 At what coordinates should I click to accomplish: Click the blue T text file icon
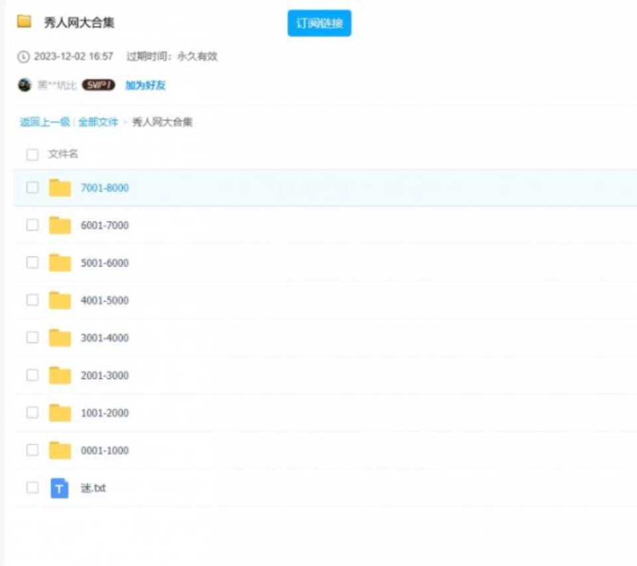click(x=59, y=488)
